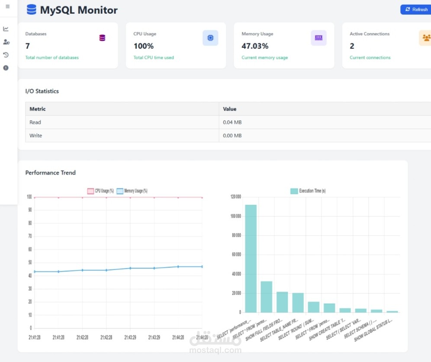
Task: Select the Read row in I/O Statistics
Action: [x=228, y=122]
